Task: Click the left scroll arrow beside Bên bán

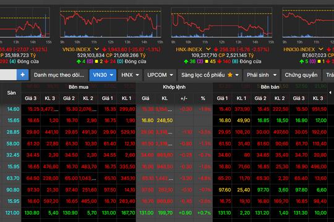Action: click(x=330, y=92)
